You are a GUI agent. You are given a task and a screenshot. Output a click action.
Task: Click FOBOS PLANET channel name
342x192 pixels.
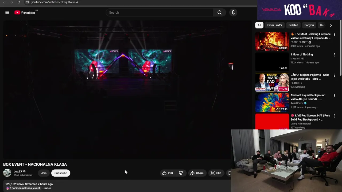click(299, 42)
